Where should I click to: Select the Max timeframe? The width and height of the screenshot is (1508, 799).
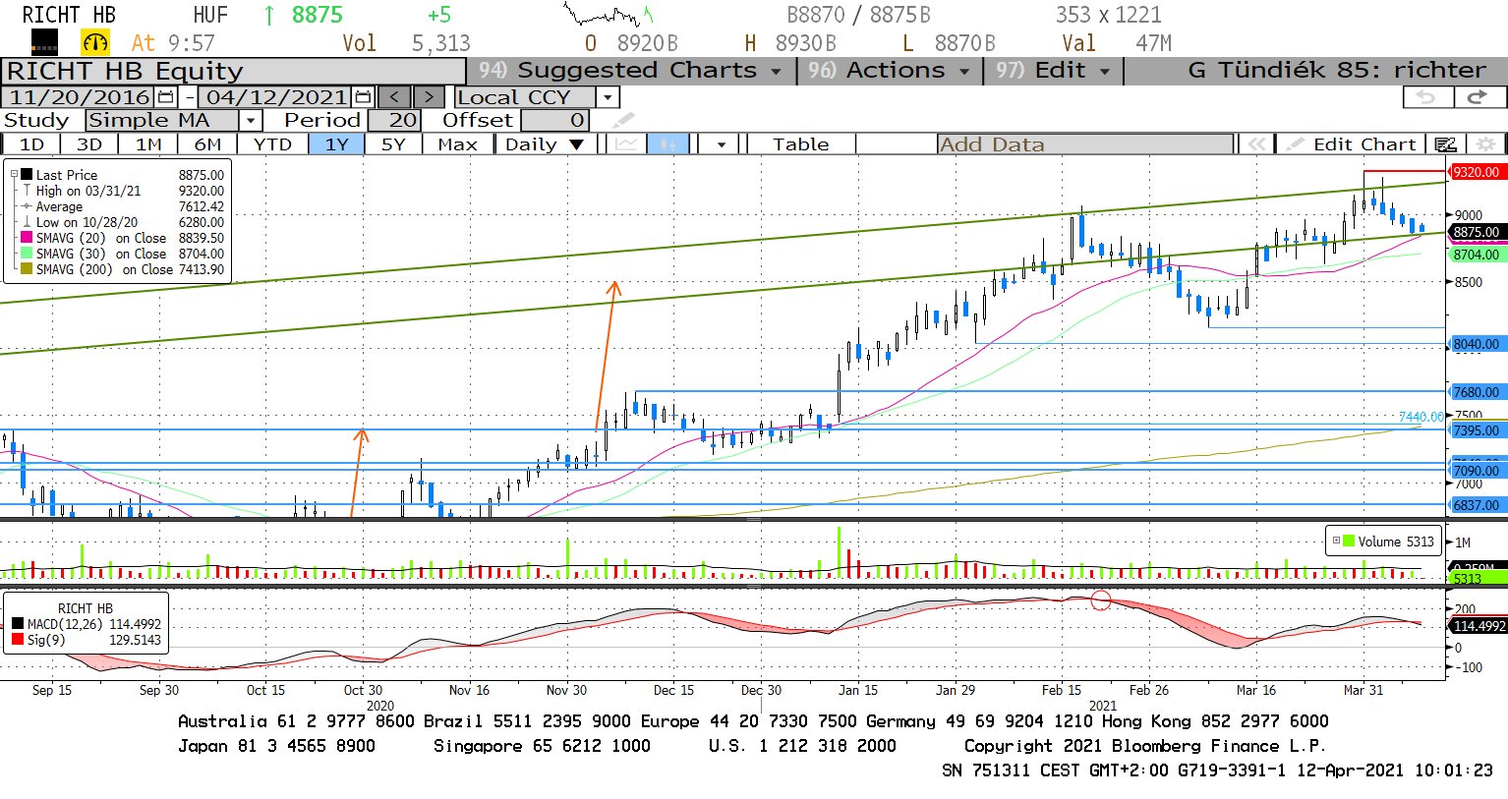click(x=457, y=144)
